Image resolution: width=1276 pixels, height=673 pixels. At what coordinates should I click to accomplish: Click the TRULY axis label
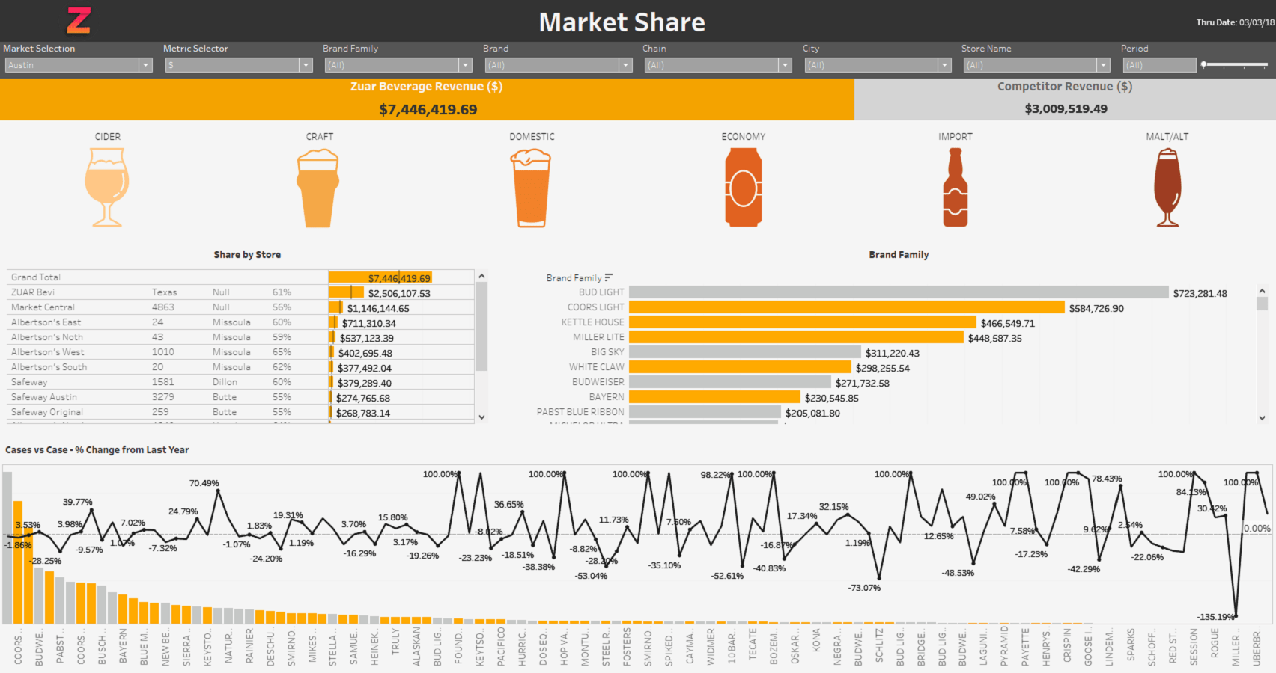(x=395, y=641)
